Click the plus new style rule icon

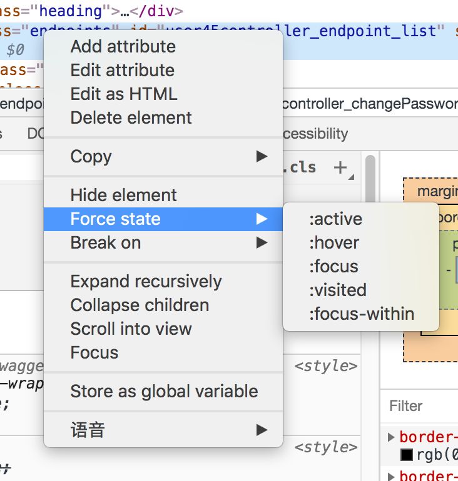340,168
